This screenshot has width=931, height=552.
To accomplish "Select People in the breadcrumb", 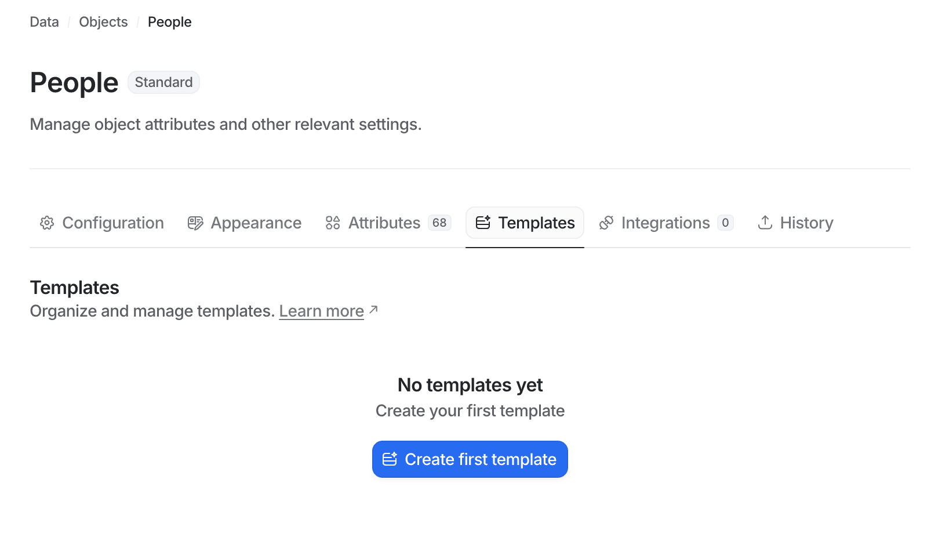I will click(x=169, y=21).
